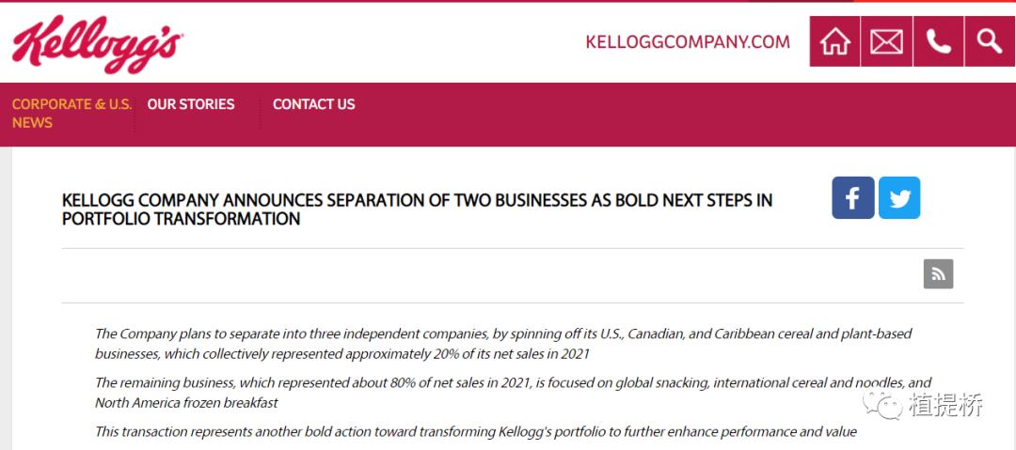Visit the KELLOGGCOMPANY.COM link
The height and width of the screenshot is (450, 1016).
click(688, 42)
